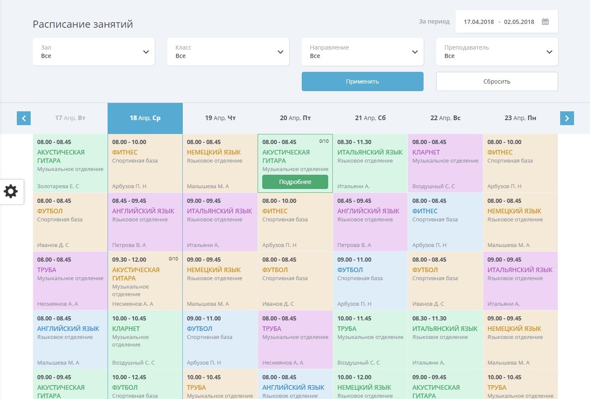The height and width of the screenshot is (399, 590).
Task: Expand the Зал dropdown
Action: tap(94, 52)
